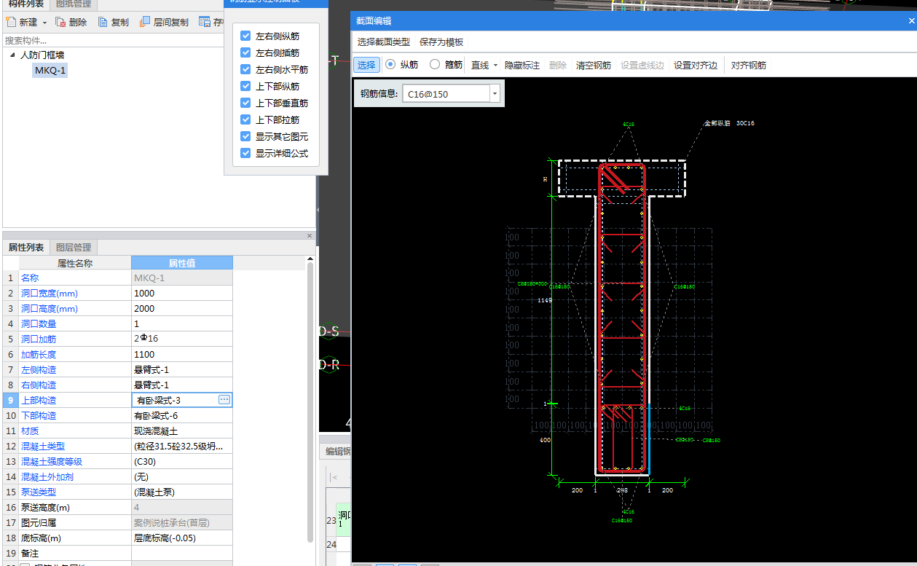Click the 删除 item in section editor toolbar
The image size is (917, 566).
558,65
